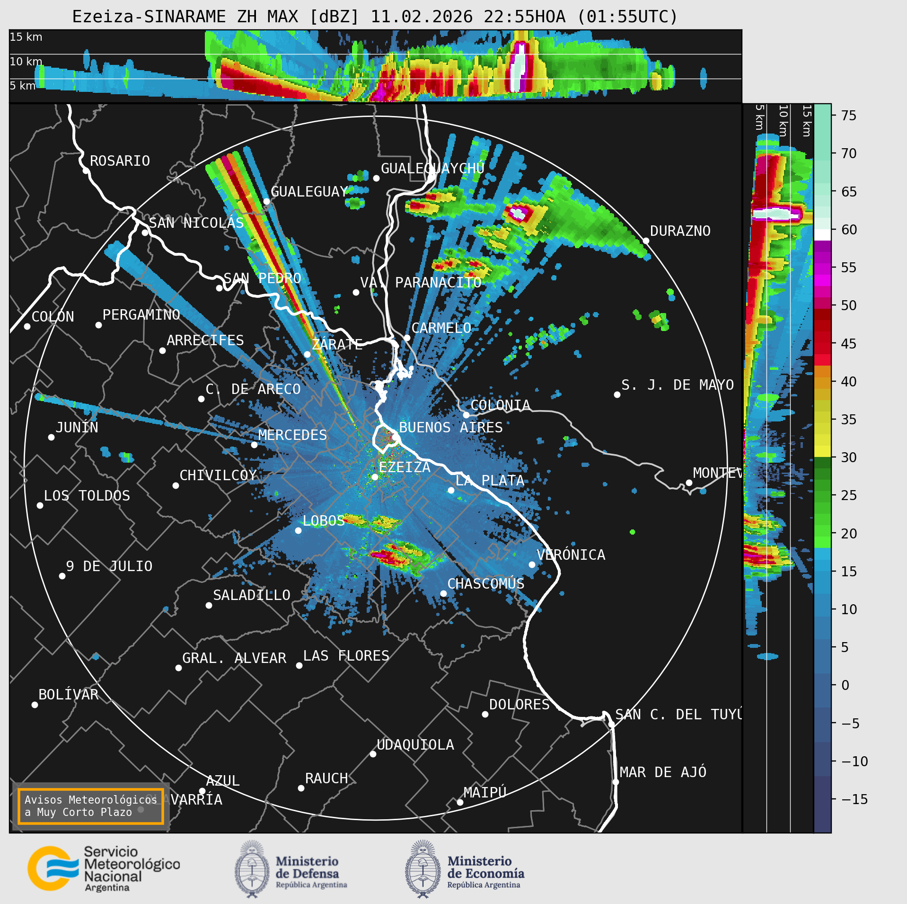Click the S. J. DE MAYO label
This screenshot has width=907, height=904.
[x=678, y=385]
